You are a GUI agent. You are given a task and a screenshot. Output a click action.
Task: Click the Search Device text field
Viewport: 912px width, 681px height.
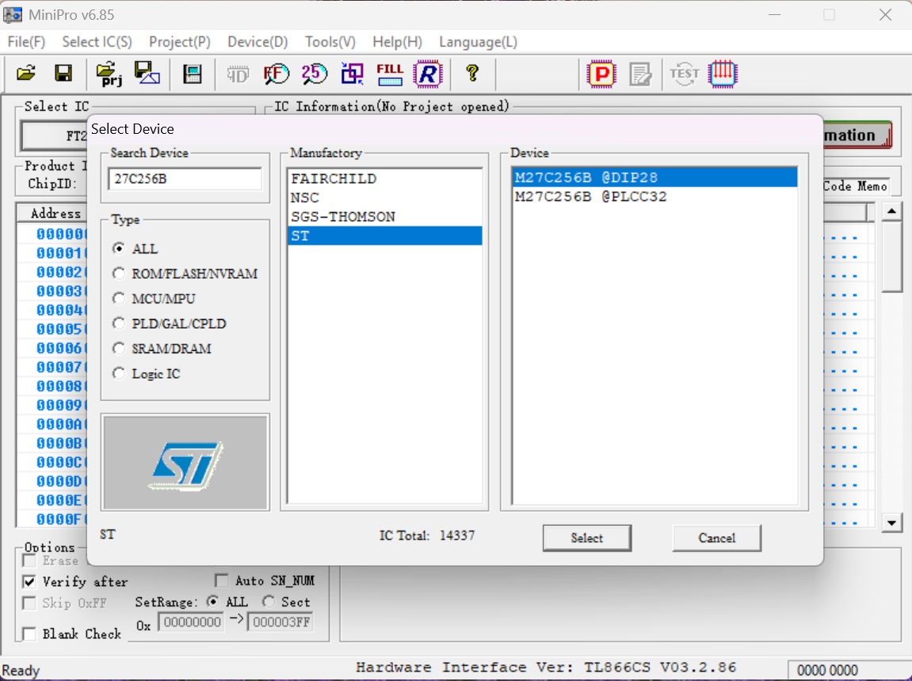pos(184,179)
